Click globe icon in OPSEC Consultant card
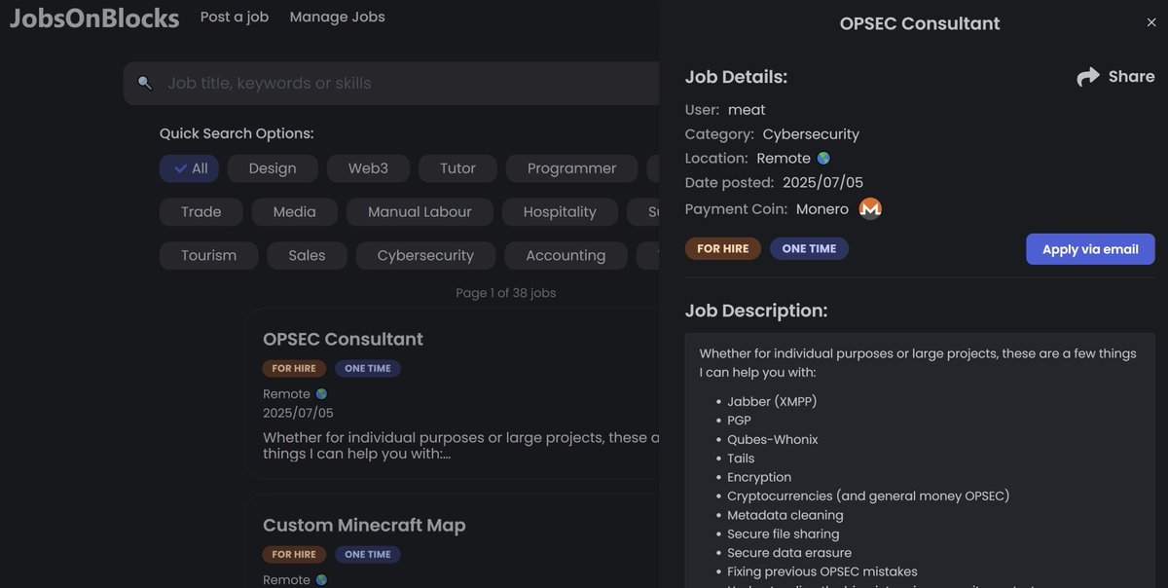 click(x=321, y=394)
